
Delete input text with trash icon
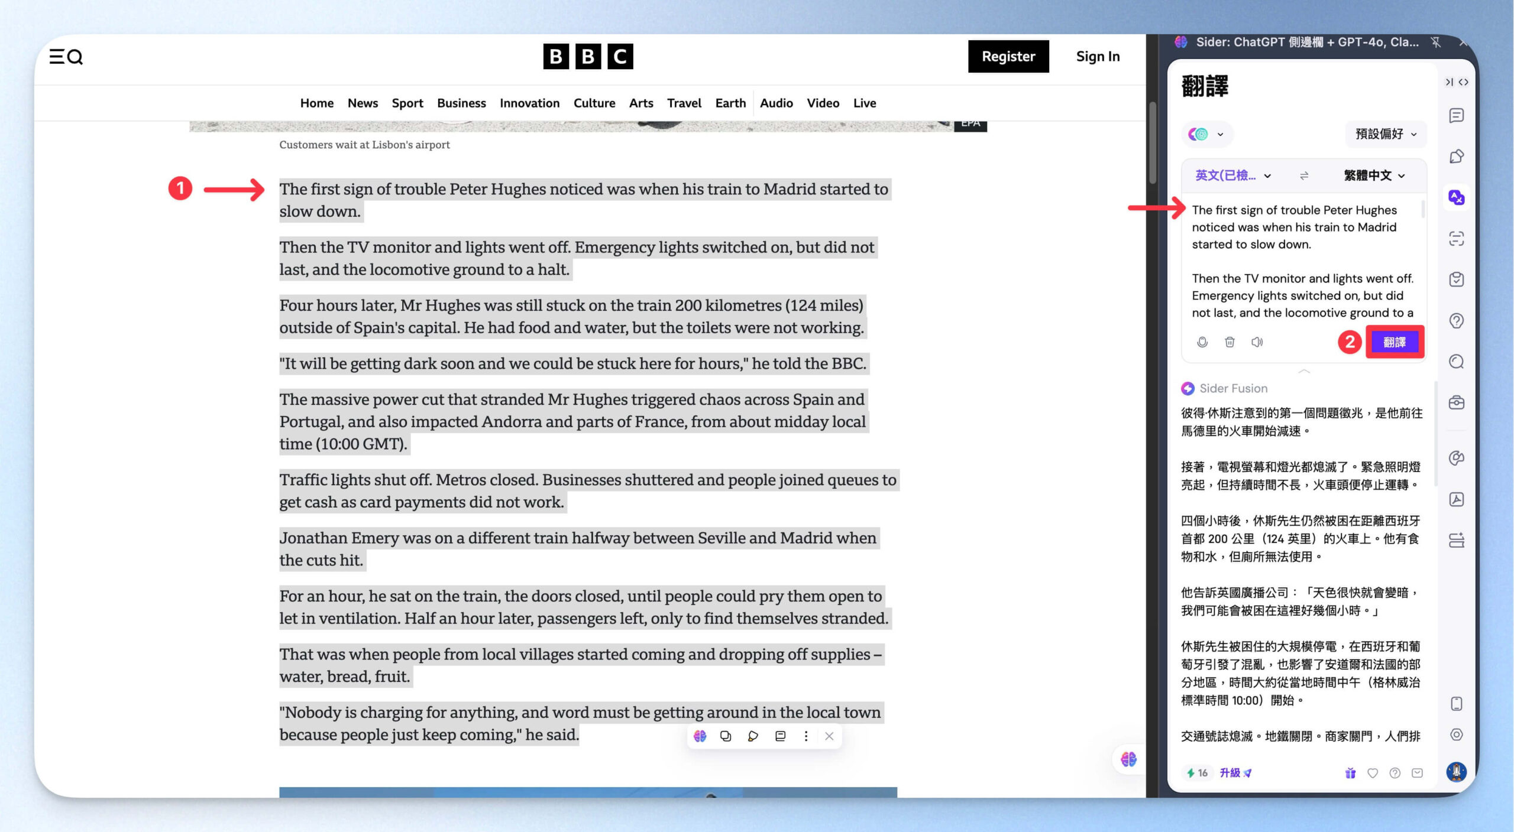click(1230, 342)
